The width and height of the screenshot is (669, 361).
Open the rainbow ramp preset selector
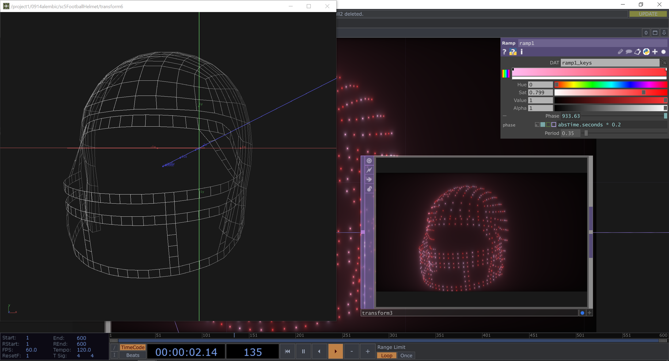pyautogui.click(x=506, y=73)
